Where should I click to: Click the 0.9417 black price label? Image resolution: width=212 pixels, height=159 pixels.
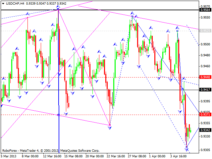pyautogui.click(x=204, y=90)
